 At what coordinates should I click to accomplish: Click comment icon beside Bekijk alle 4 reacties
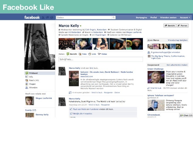click(71, 114)
